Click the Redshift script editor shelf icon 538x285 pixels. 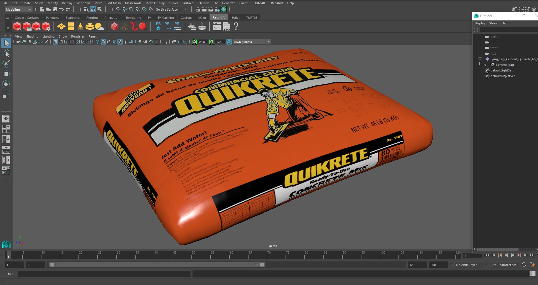[x=217, y=27]
